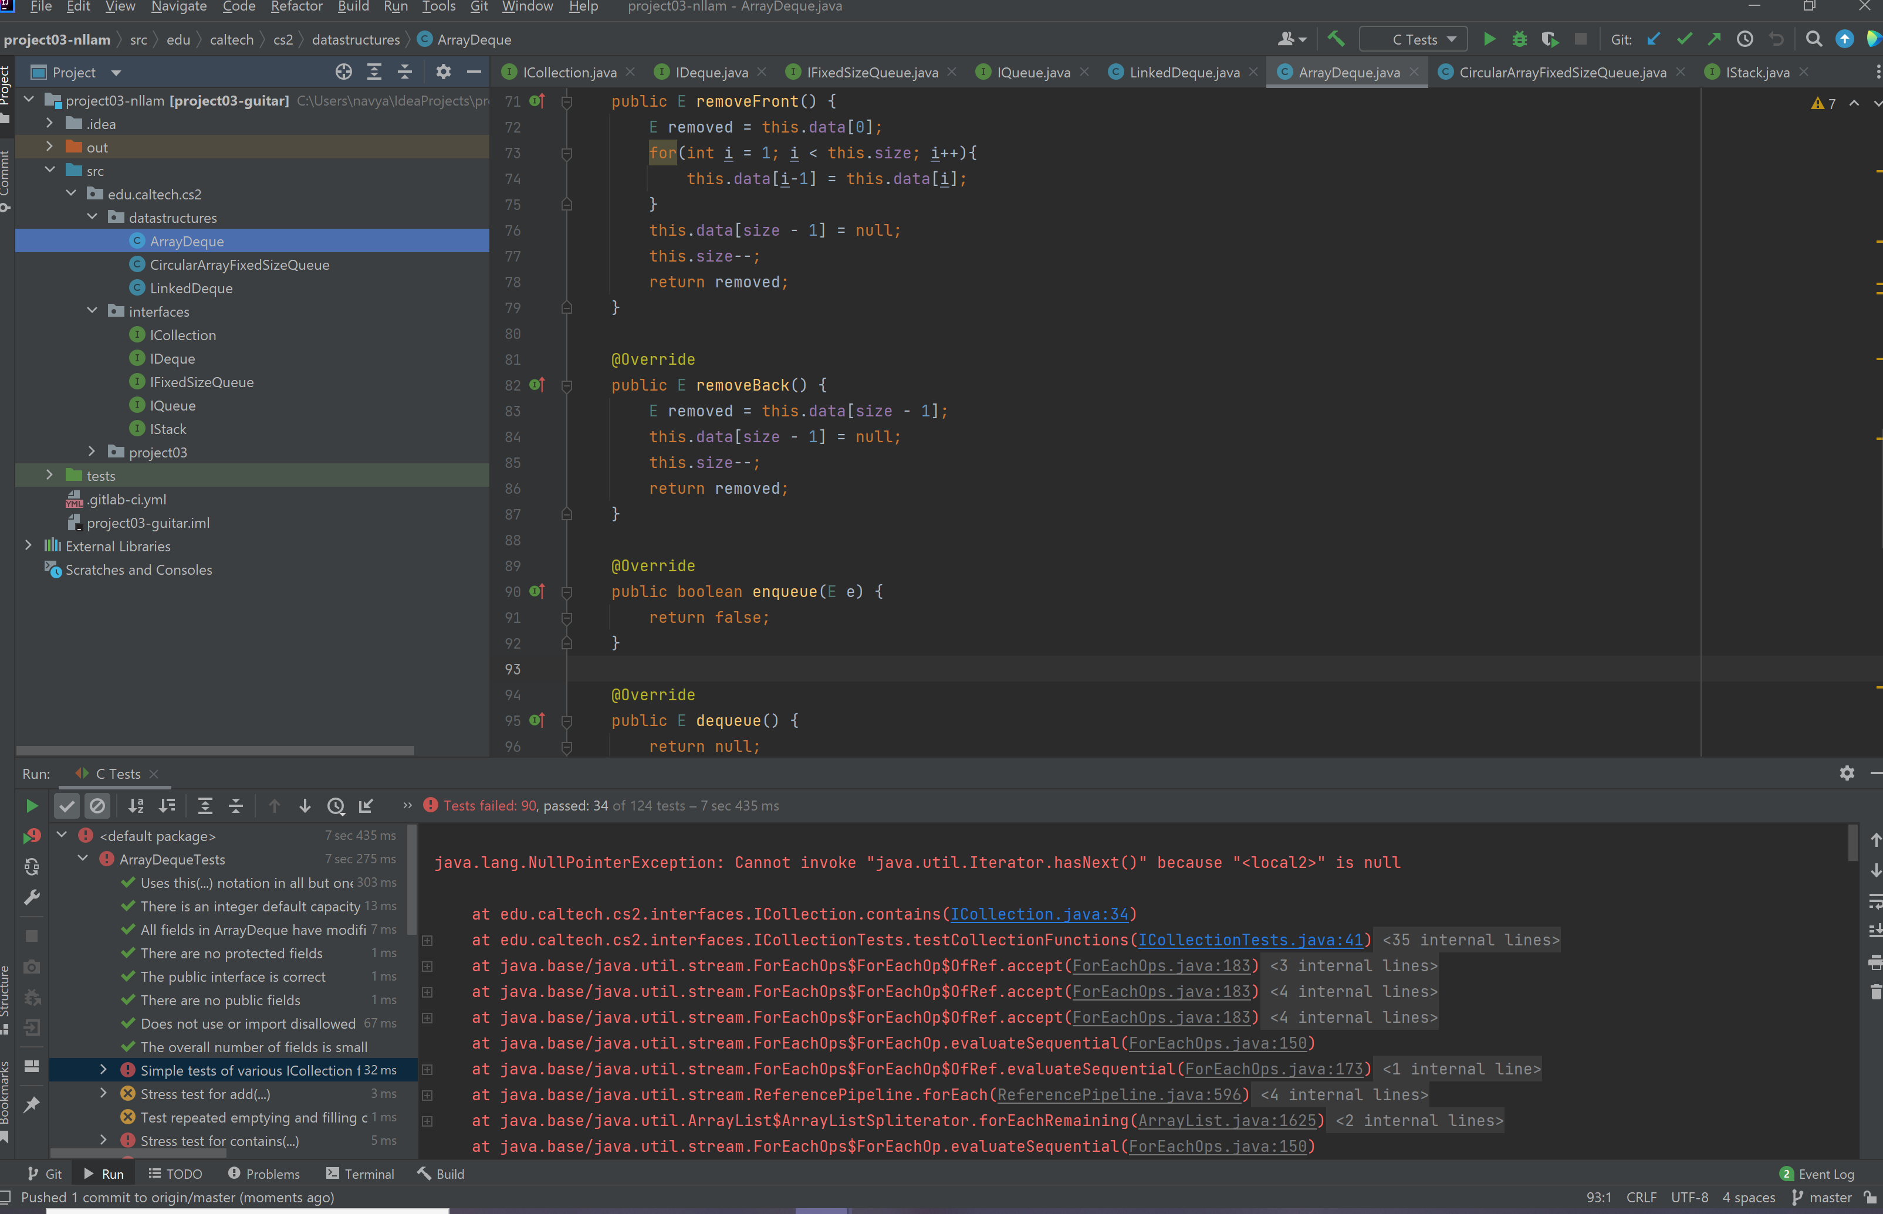
Task: Click the Debug bug icon in toolbar
Action: (x=1519, y=39)
